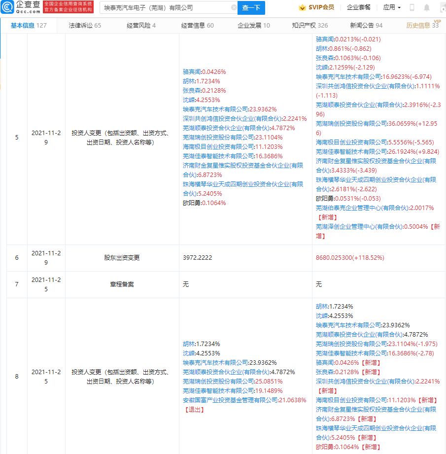The width and height of the screenshot is (446, 454).
Task: Select 章程备案 cell in row 7
Action: click(x=122, y=284)
